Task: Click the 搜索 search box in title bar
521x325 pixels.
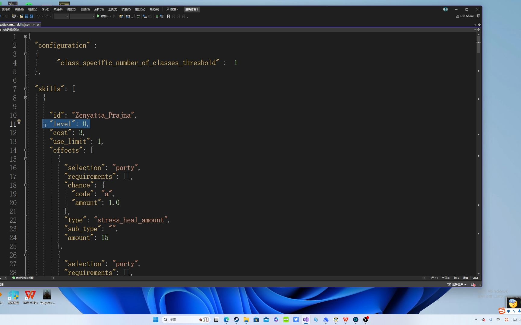Action: pyautogui.click(x=172, y=9)
